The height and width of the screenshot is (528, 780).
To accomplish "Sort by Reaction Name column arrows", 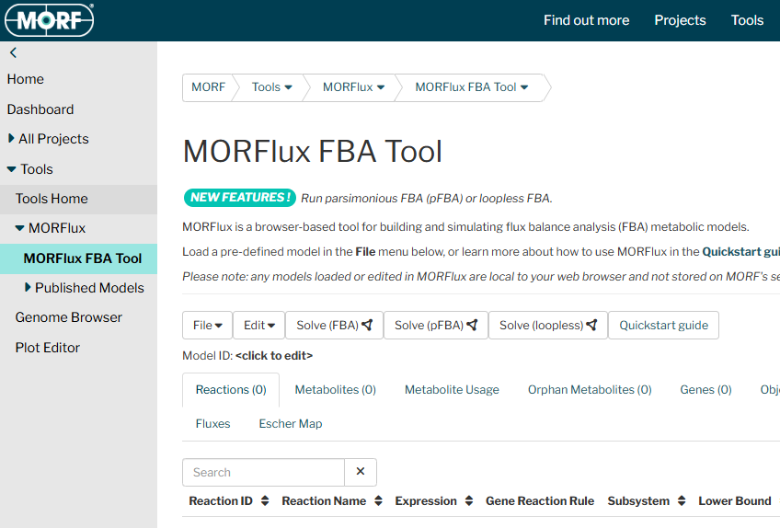I will [378, 501].
